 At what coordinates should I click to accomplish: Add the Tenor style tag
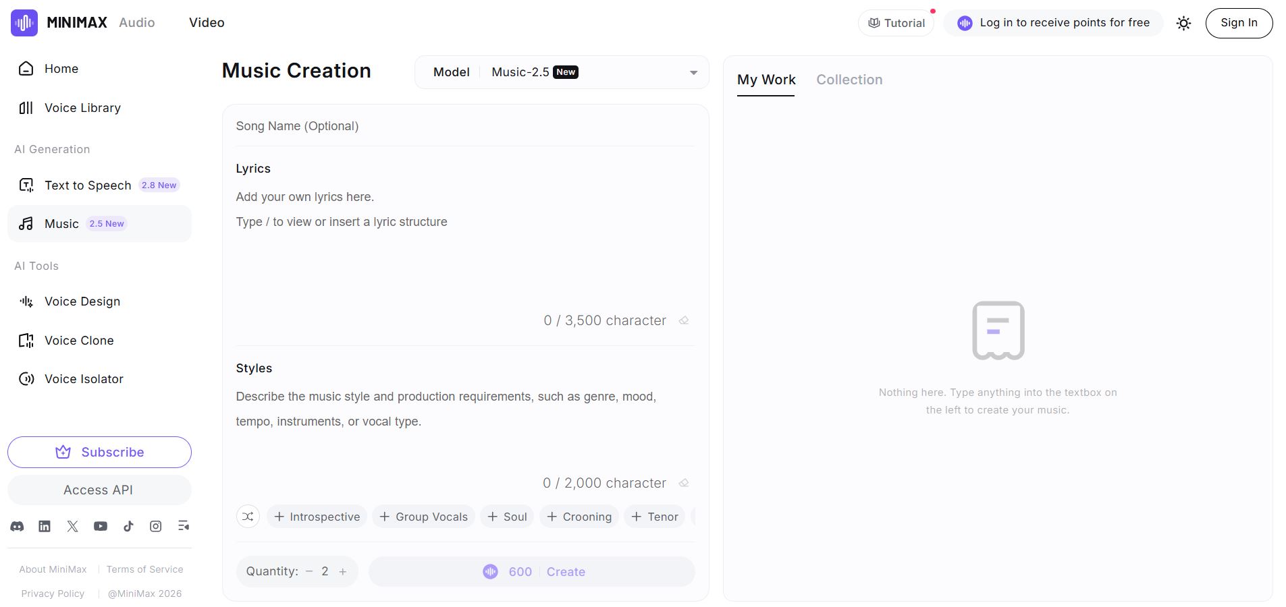pyautogui.click(x=654, y=517)
